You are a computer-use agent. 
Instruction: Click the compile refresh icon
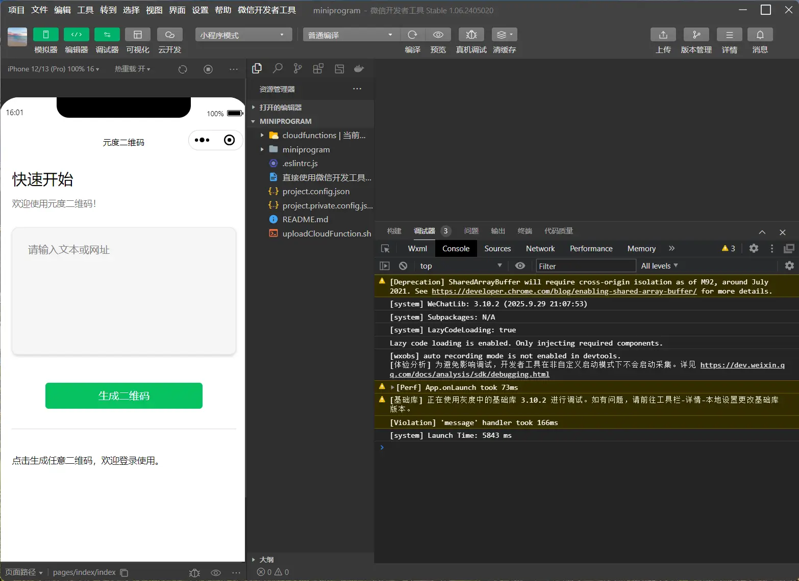(x=412, y=35)
